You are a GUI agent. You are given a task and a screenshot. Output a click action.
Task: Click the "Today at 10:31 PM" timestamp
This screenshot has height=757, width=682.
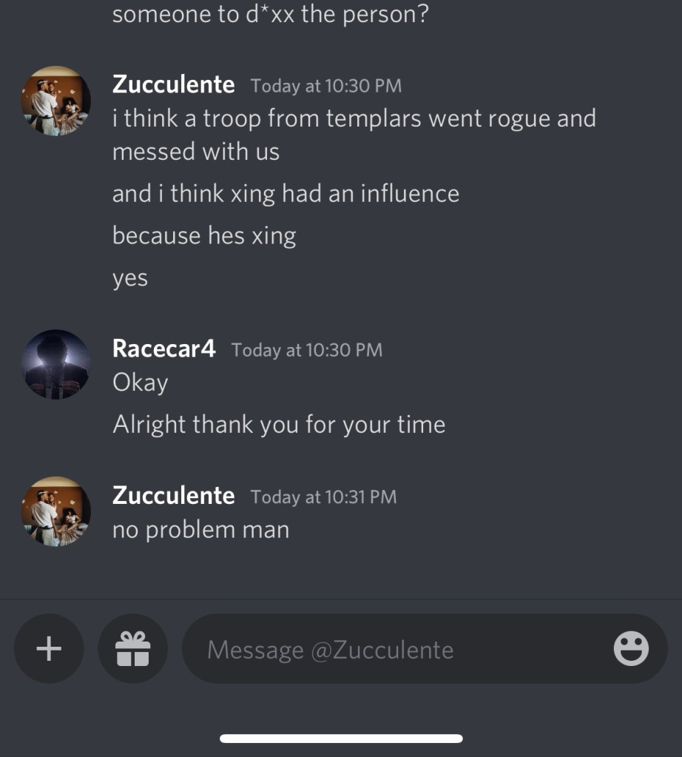[323, 497]
